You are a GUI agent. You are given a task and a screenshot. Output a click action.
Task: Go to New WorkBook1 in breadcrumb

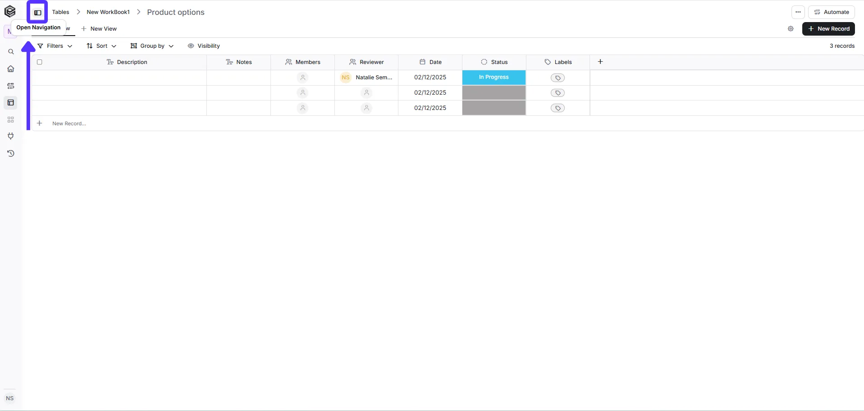pyautogui.click(x=108, y=12)
